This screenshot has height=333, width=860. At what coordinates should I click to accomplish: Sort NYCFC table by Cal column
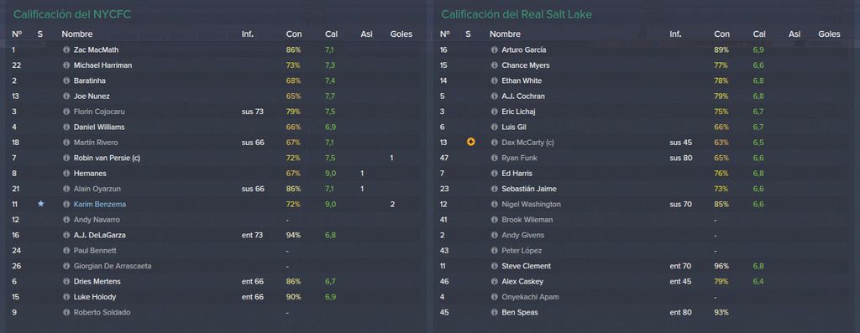point(331,34)
